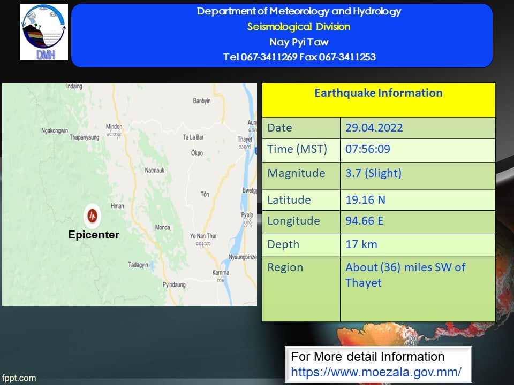Click the Thayet town label on the map

click(x=245, y=140)
